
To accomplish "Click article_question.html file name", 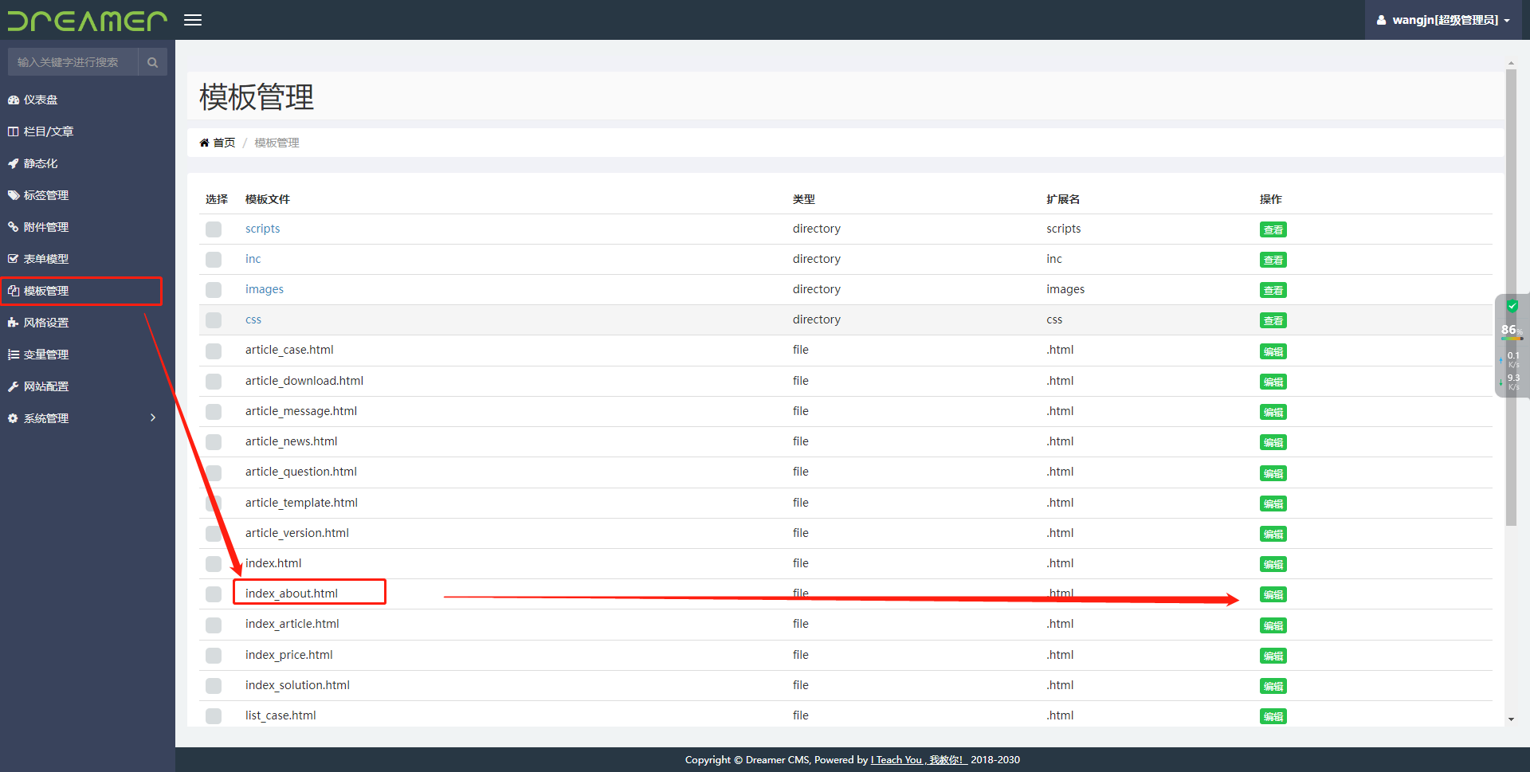I will [x=301, y=472].
